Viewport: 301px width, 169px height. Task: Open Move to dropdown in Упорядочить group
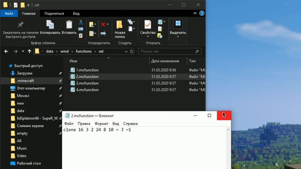pyautogui.click(x=92, y=24)
